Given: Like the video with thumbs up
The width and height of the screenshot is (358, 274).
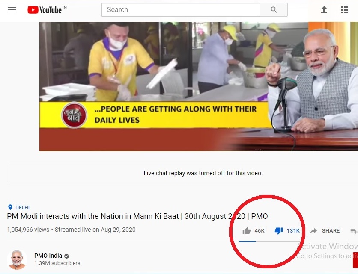Looking at the screenshot, I should click(247, 231).
